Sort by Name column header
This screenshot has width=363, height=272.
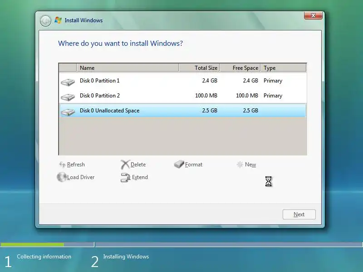[128, 68]
